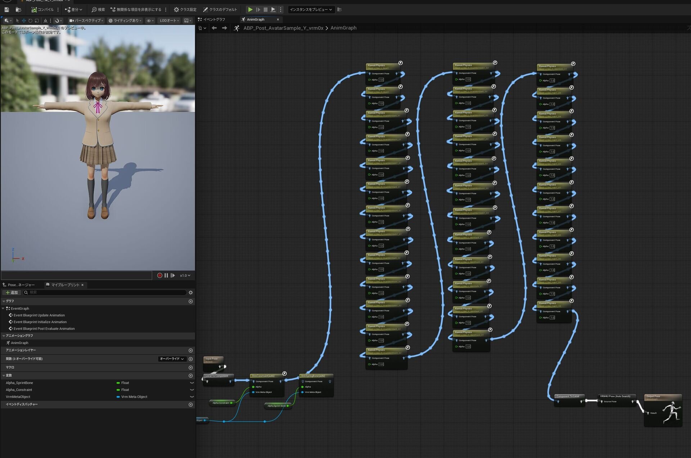Open the Lit view mode dropdown
Screen dimensions: 691x458
[x=125, y=20]
